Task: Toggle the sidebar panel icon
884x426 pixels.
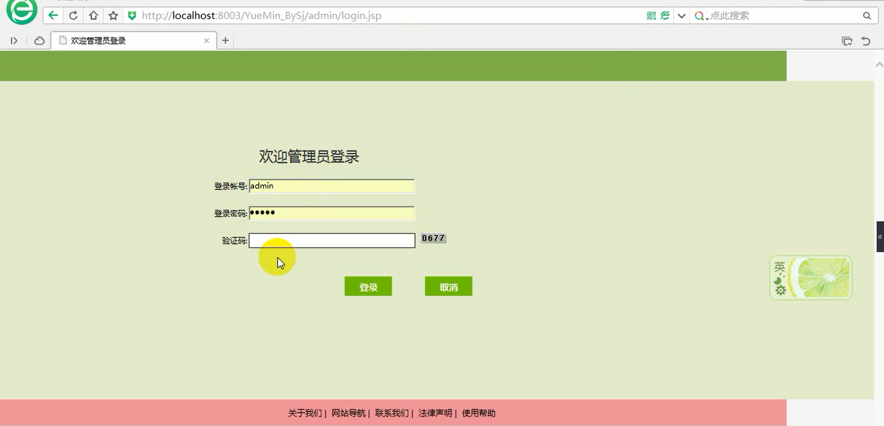Action: point(14,41)
